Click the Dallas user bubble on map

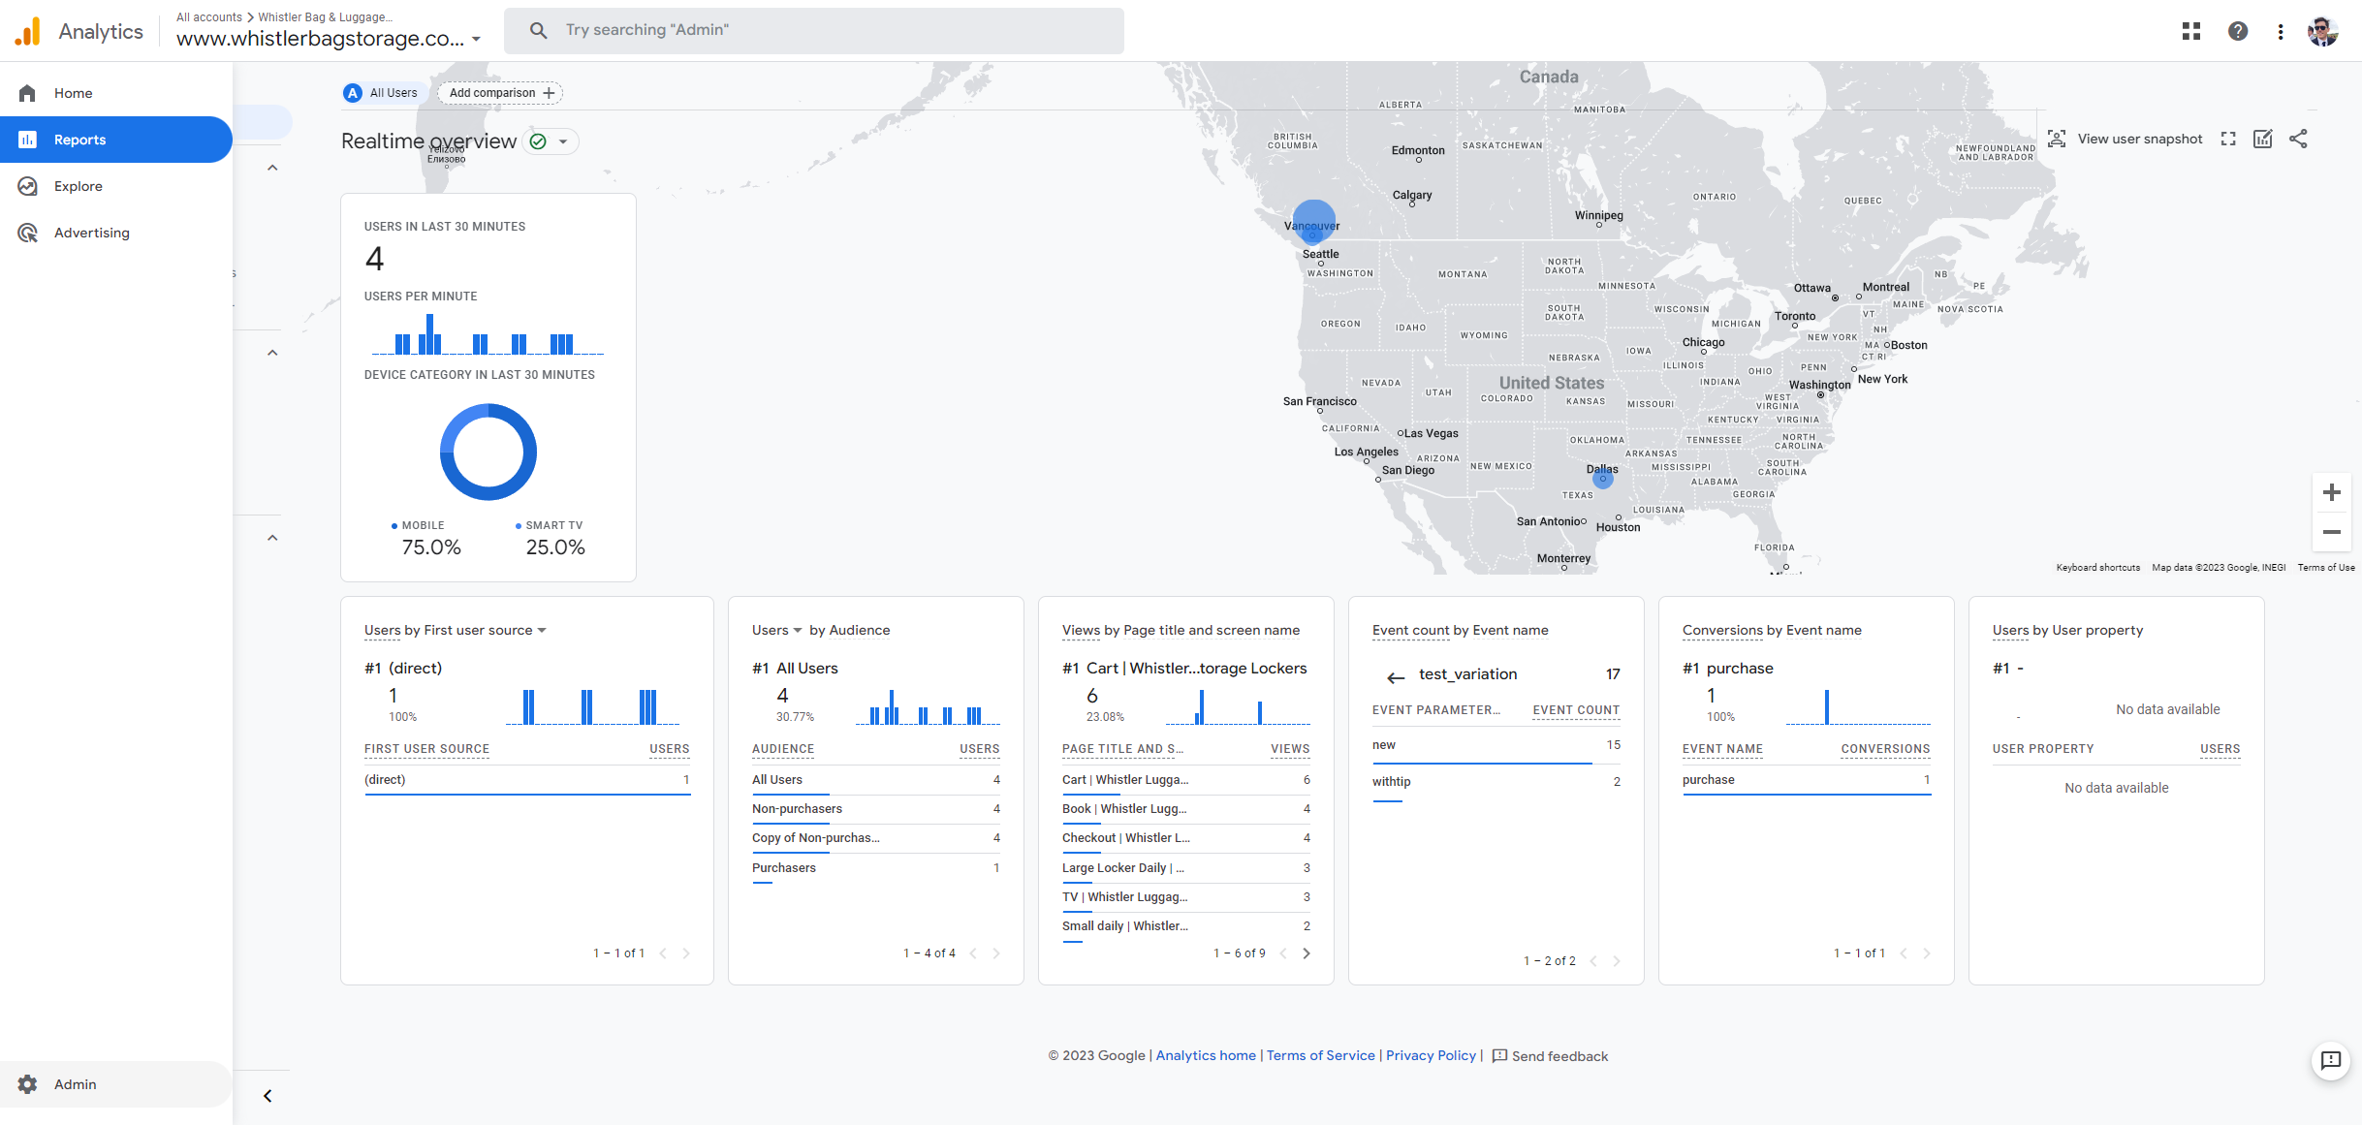1602,478
